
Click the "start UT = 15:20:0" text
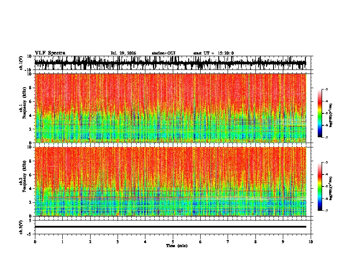click(x=213, y=53)
